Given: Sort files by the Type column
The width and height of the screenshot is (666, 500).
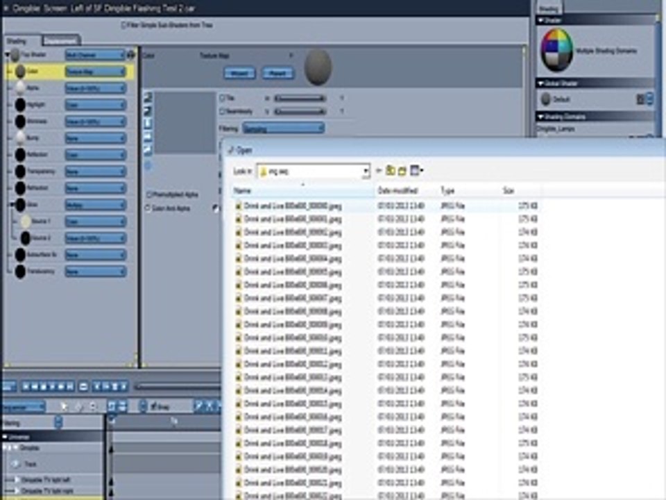Looking at the screenshot, I should [469, 191].
